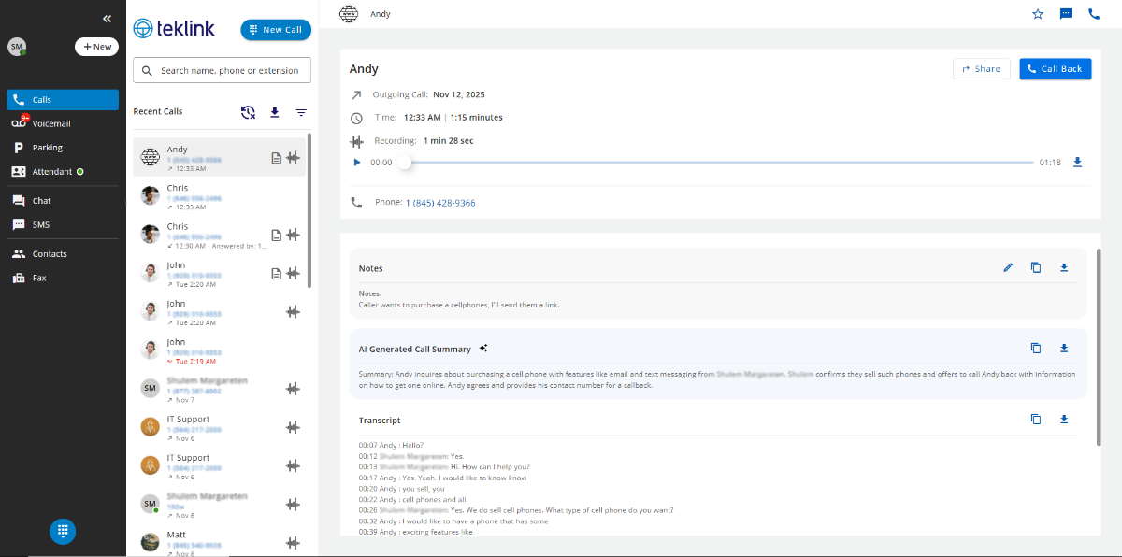The width and height of the screenshot is (1122, 557).
Task: Favorite Andy using the star toggle
Action: [1038, 14]
